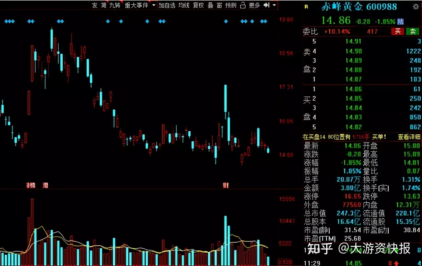The height and width of the screenshot is (266, 422).
Task: Click the 市盈(TTM) value 25.68
Action: click(x=352, y=238)
